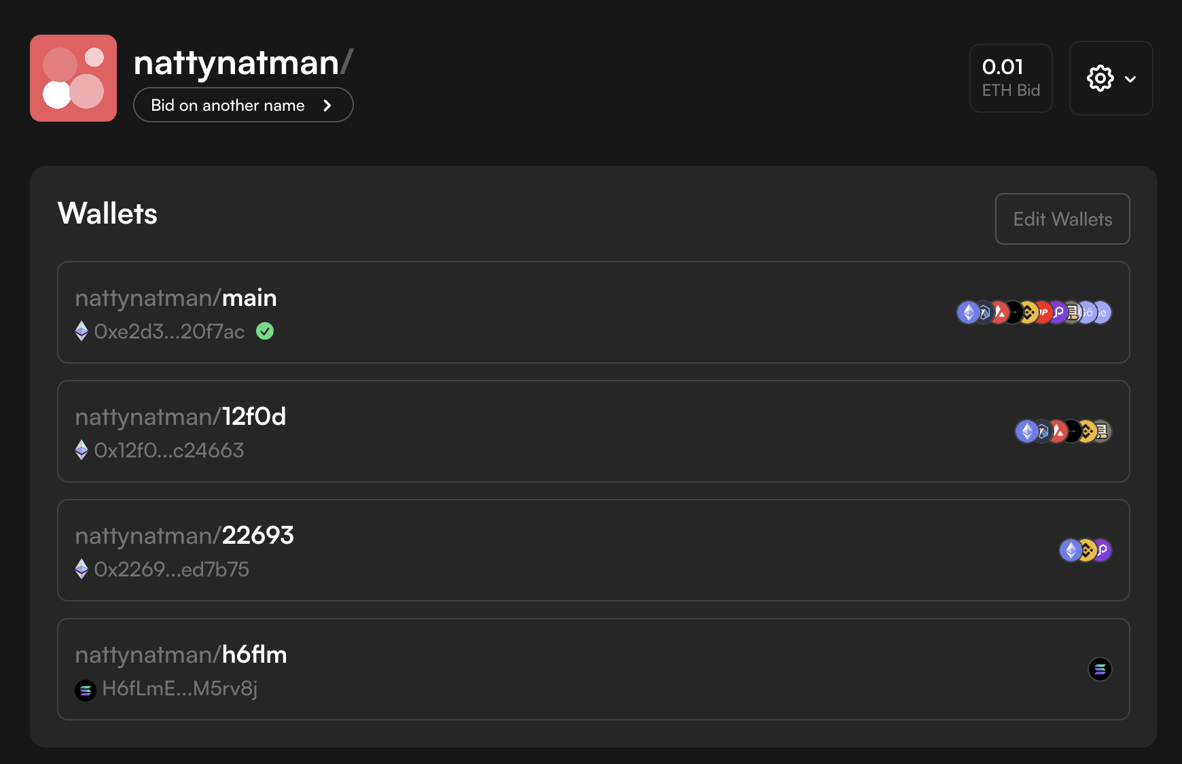Click the Sepolia chain icon in main wallet row
This screenshot has width=1182, height=764.
(1103, 313)
